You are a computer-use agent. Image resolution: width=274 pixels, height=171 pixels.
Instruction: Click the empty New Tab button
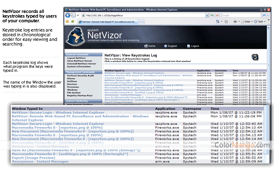point(142,22)
